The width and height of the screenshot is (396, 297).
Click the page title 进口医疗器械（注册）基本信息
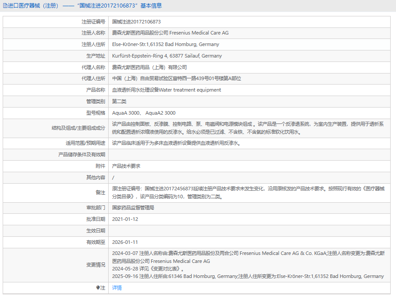click(x=85, y=6)
